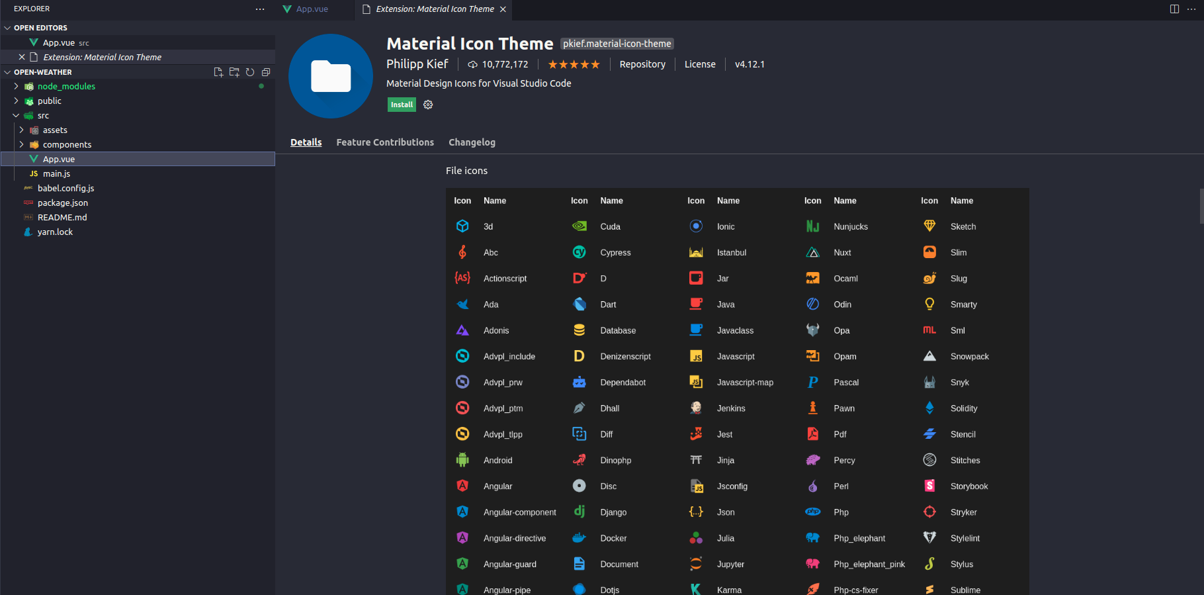Click the Docker whale icon
Screen dimensions: 1204x595
(x=579, y=538)
